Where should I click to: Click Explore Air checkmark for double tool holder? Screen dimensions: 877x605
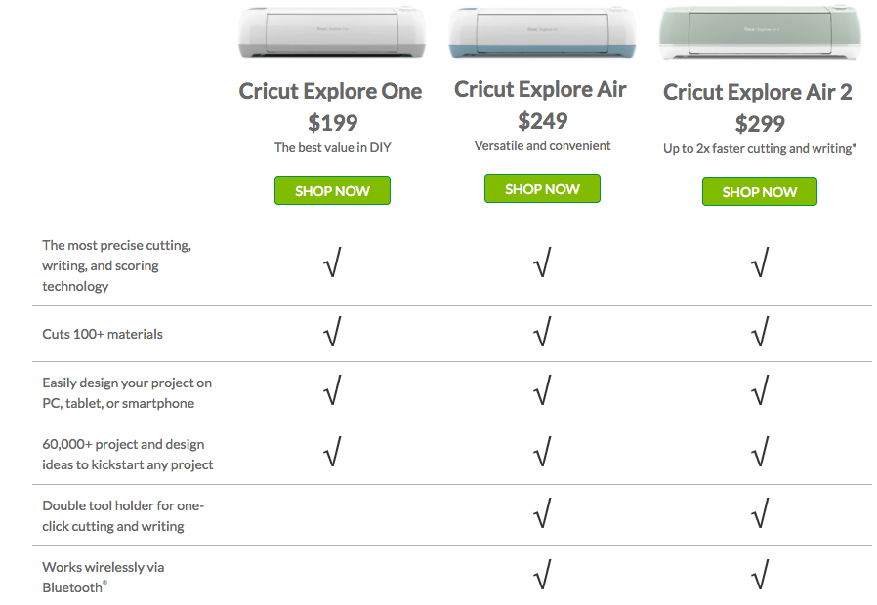(543, 513)
